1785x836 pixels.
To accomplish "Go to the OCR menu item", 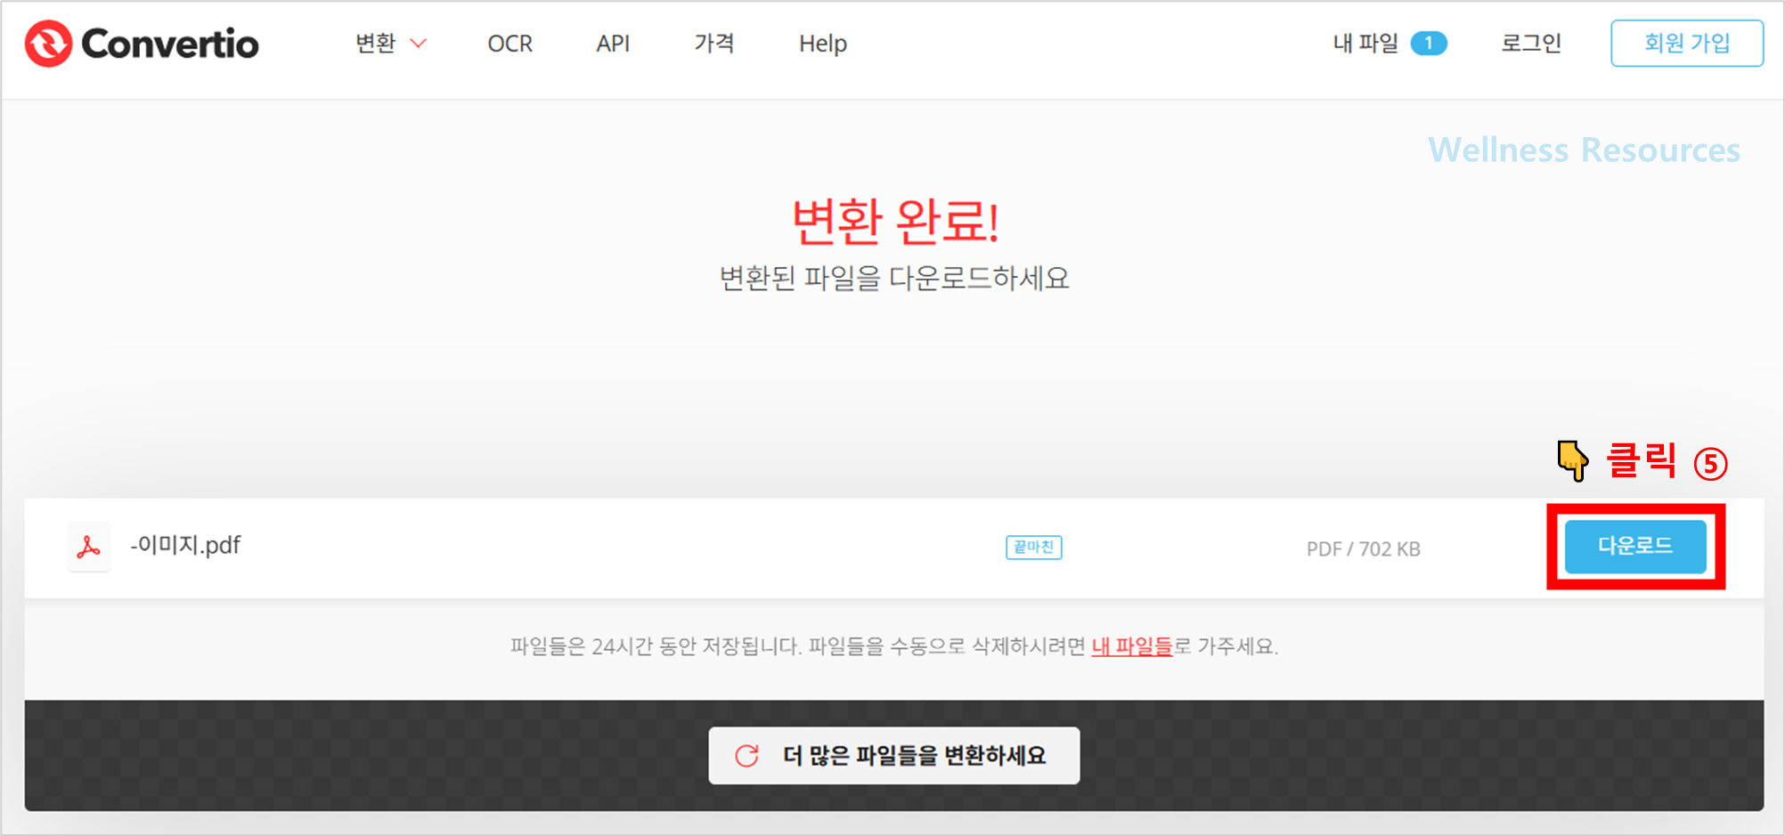I will 509,43.
